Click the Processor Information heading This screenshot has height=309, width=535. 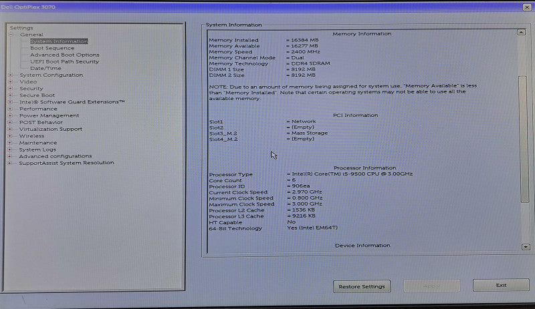pyautogui.click(x=364, y=168)
